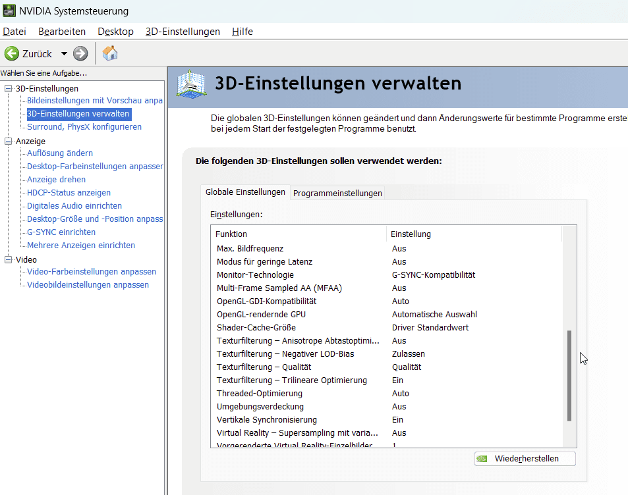Collapse the 3D-Einstellungen tree node
The width and height of the screenshot is (628, 495).
point(8,88)
